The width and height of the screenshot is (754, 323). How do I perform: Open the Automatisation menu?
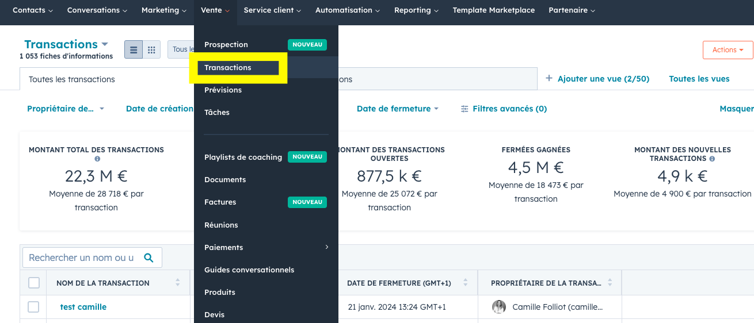coord(348,10)
